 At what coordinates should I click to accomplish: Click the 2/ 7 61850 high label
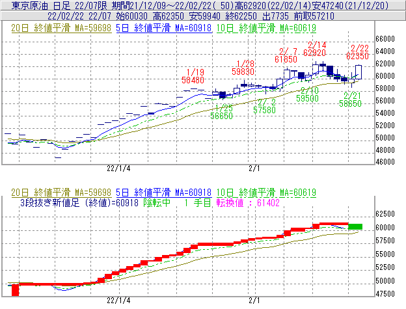pyautogui.click(x=286, y=55)
